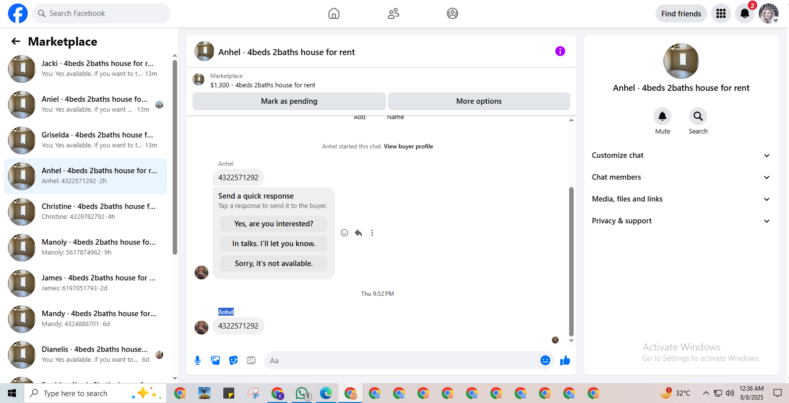789x403 pixels.
Task: Mute this chat with the bell icon
Action: [662, 116]
